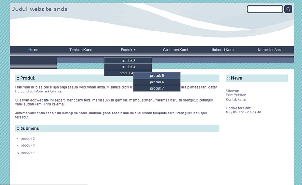The width and height of the screenshot is (302, 185).
Task: Select produk 7 in the flyout
Action: tap(157, 88)
